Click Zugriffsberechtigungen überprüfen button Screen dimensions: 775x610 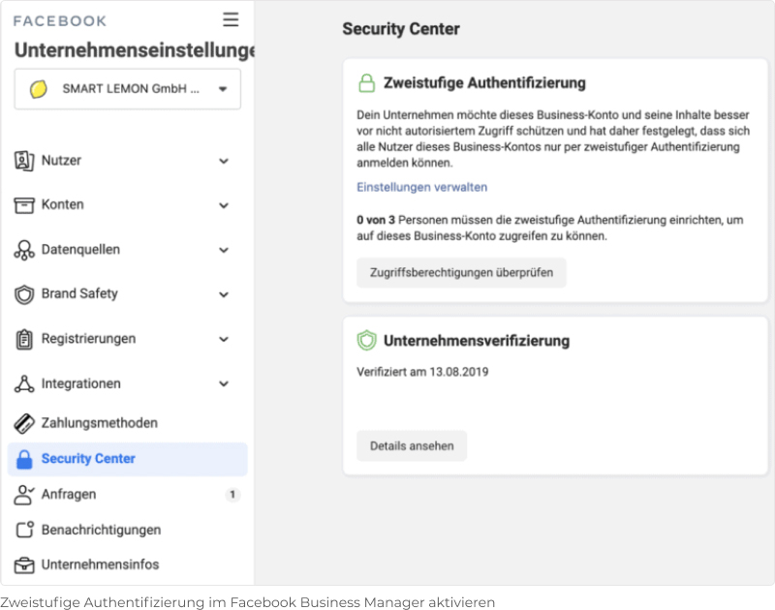point(461,273)
